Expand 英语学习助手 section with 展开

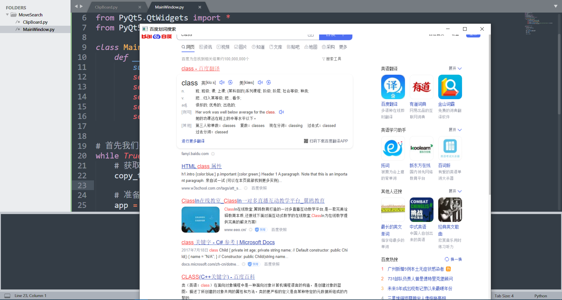click(455, 130)
